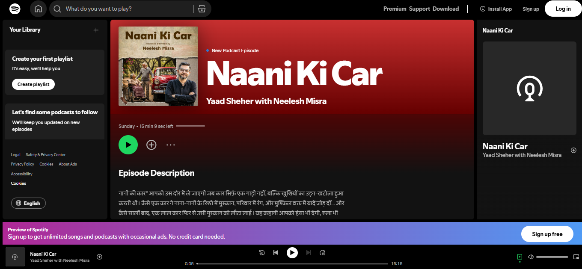Add the episode to Your Episodes via the circled plus under the title
The height and width of the screenshot is (269, 582).
(151, 145)
